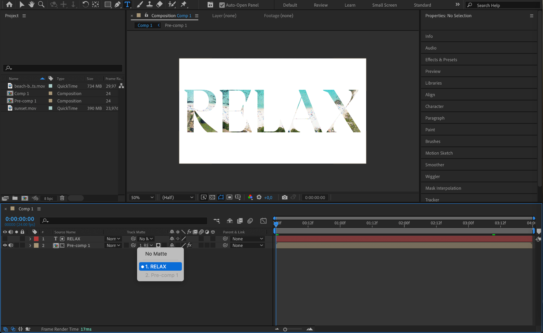Click the take snapshot camera icon
Image resolution: width=543 pixels, height=333 pixels.
coord(284,197)
